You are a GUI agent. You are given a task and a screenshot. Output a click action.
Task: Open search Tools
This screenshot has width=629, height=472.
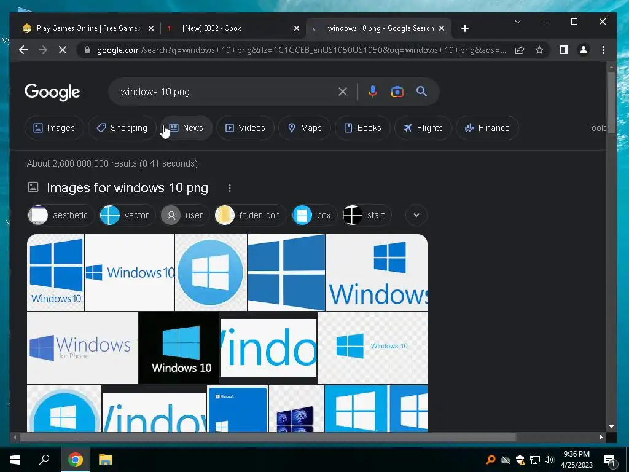point(597,128)
